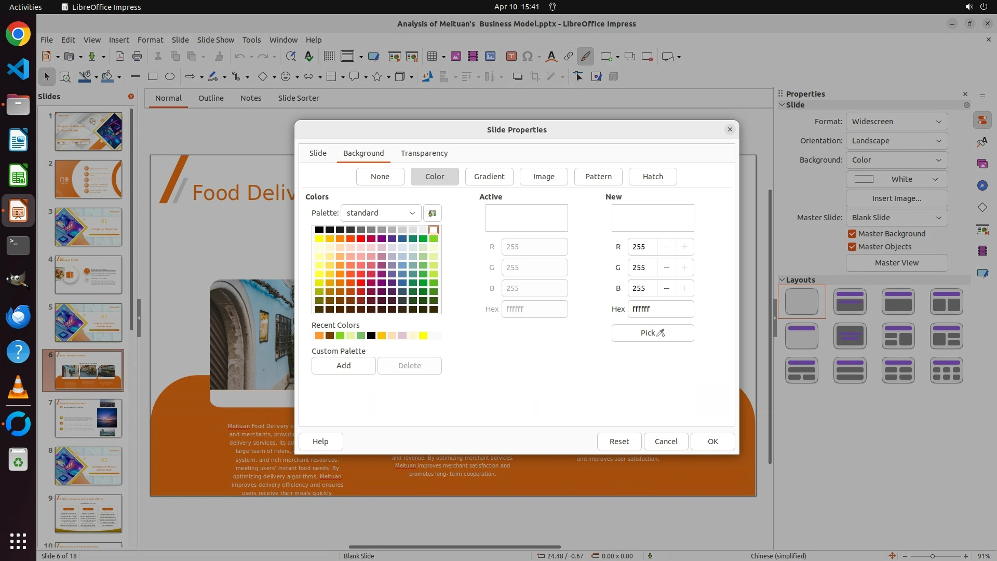The width and height of the screenshot is (997, 561).
Task: Uncheck the Master Background checkbox
Action: pos(852,234)
